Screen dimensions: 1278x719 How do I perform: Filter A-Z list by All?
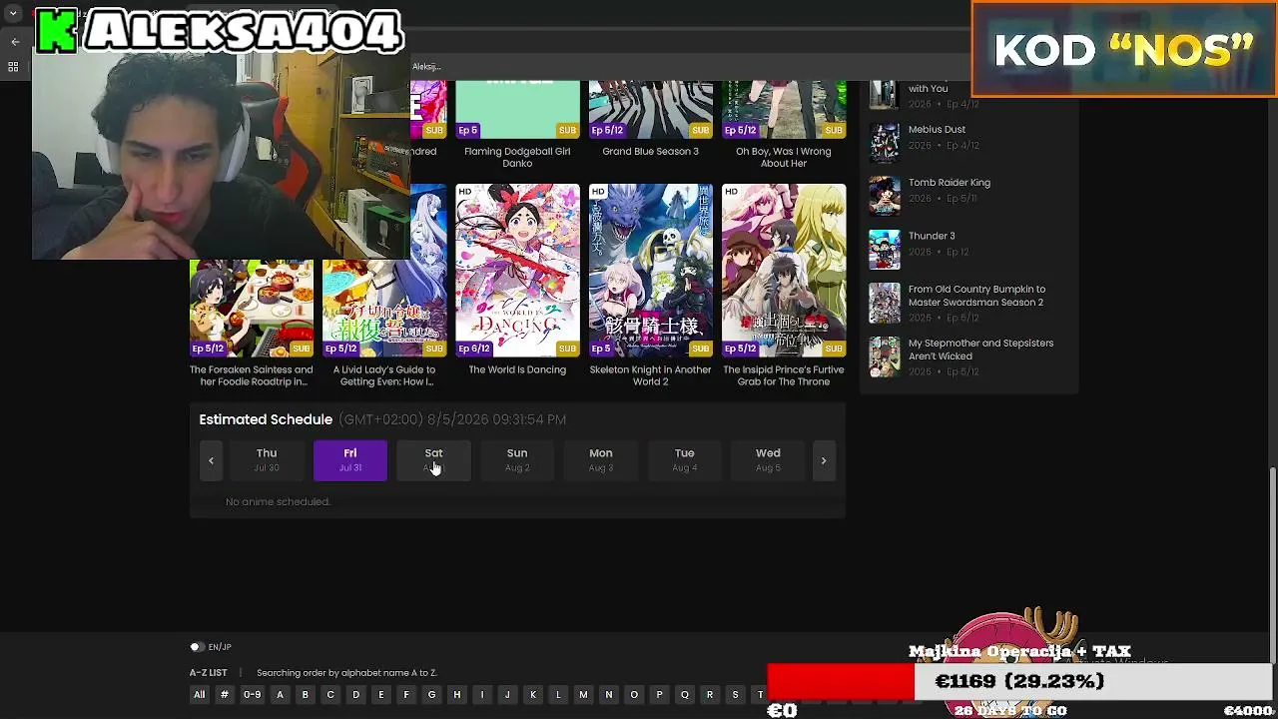click(200, 695)
